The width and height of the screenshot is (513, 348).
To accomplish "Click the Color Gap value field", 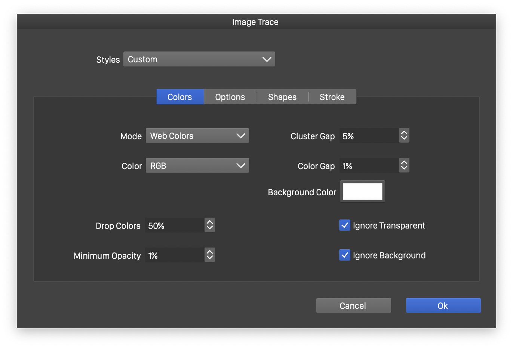I will (x=369, y=166).
